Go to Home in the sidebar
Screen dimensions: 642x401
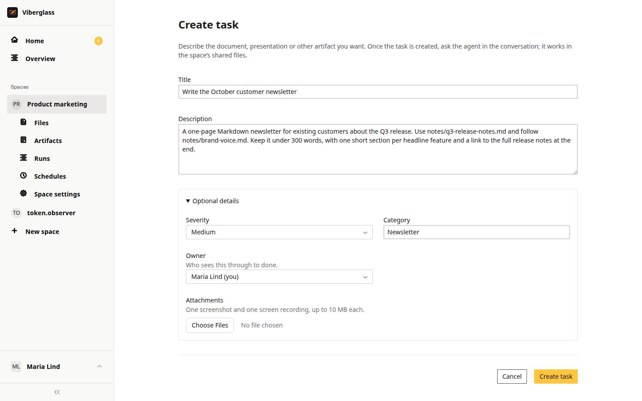pos(57,41)
